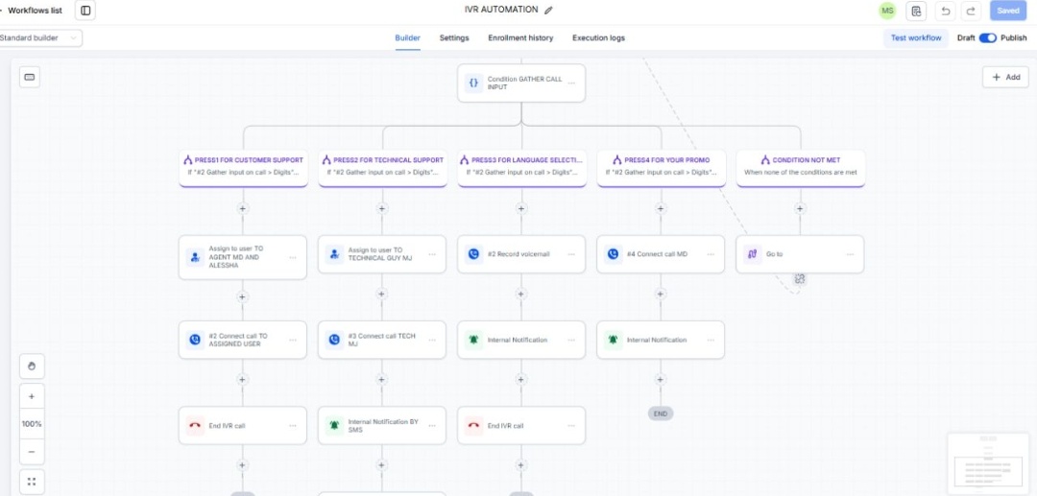
Task: Click bell icon of Internal Notification BY SMS
Action: coord(335,425)
